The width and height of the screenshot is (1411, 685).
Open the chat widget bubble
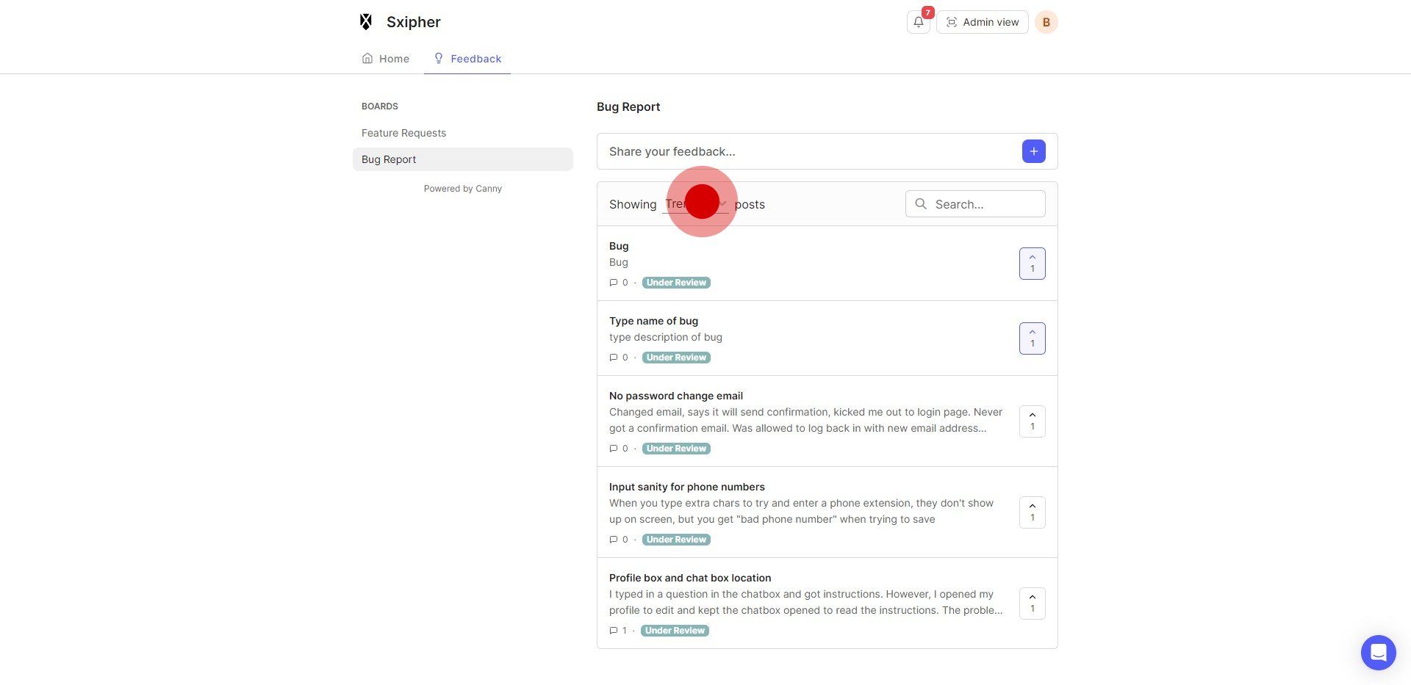pyautogui.click(x=1378, y=652)
